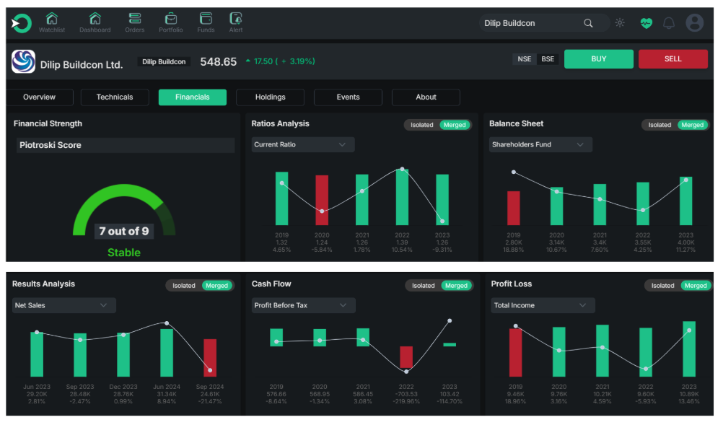Click the red 2022 Profit Before Tax bar
Screen dimensions: 723x425
(x=406, y=356)
